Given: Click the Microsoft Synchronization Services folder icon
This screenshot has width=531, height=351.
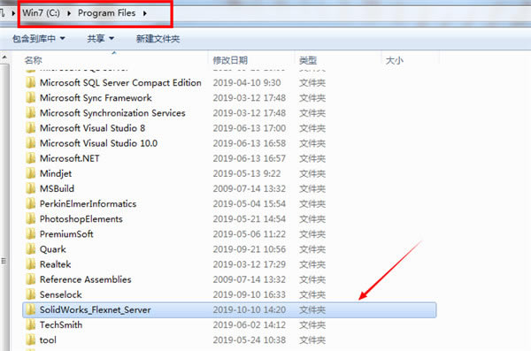Looking at the screenshot, I should point(30,112).
